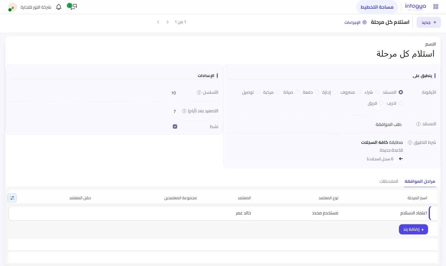Open the شركة النور للتجارة company switcher
Image resolution: width=446 pixels, height=266 pixels.
[x=36, y=7]
